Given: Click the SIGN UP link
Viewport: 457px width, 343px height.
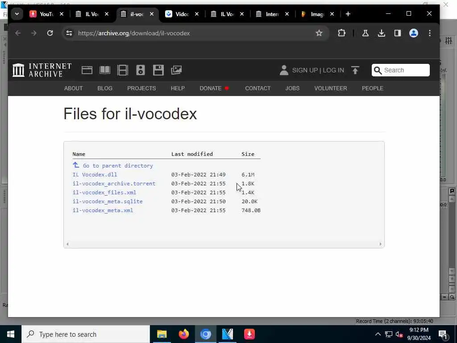Looking at the screenshot, I should pos(305,70).
